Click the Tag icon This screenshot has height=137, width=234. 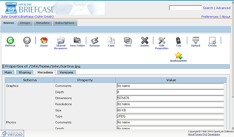pos(178,40)
